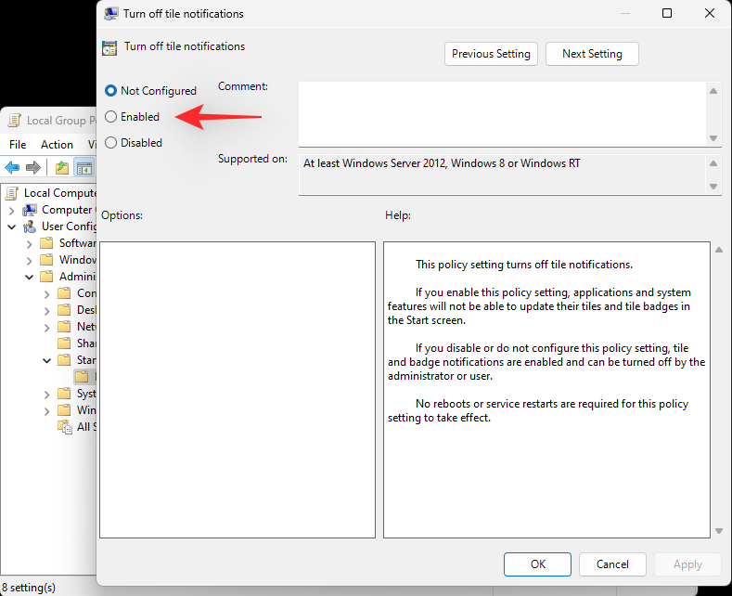Click System folder icon in tree
Screen dimensions: 732x596
(x=64, y=394)
